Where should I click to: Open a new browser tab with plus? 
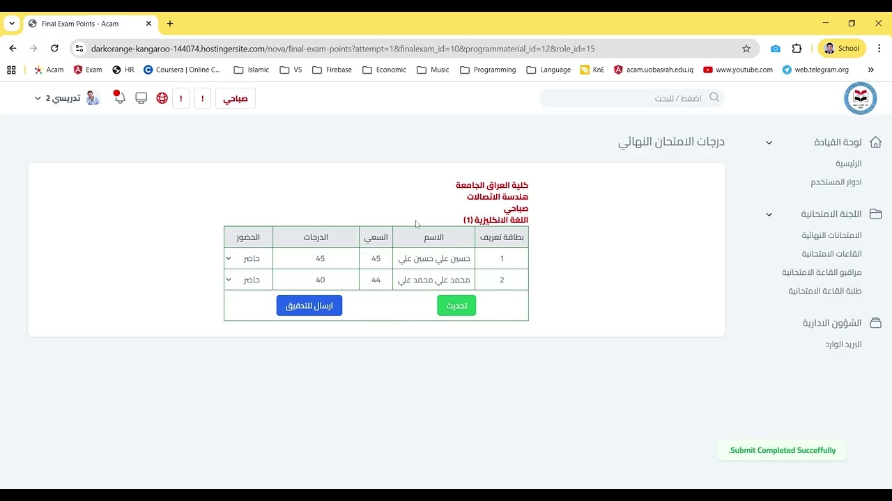[x=170, y=24]
